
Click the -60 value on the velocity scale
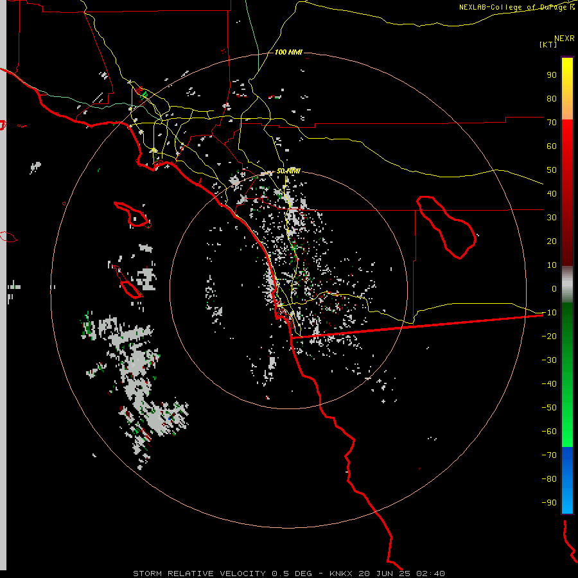click(x=549, y=432)
